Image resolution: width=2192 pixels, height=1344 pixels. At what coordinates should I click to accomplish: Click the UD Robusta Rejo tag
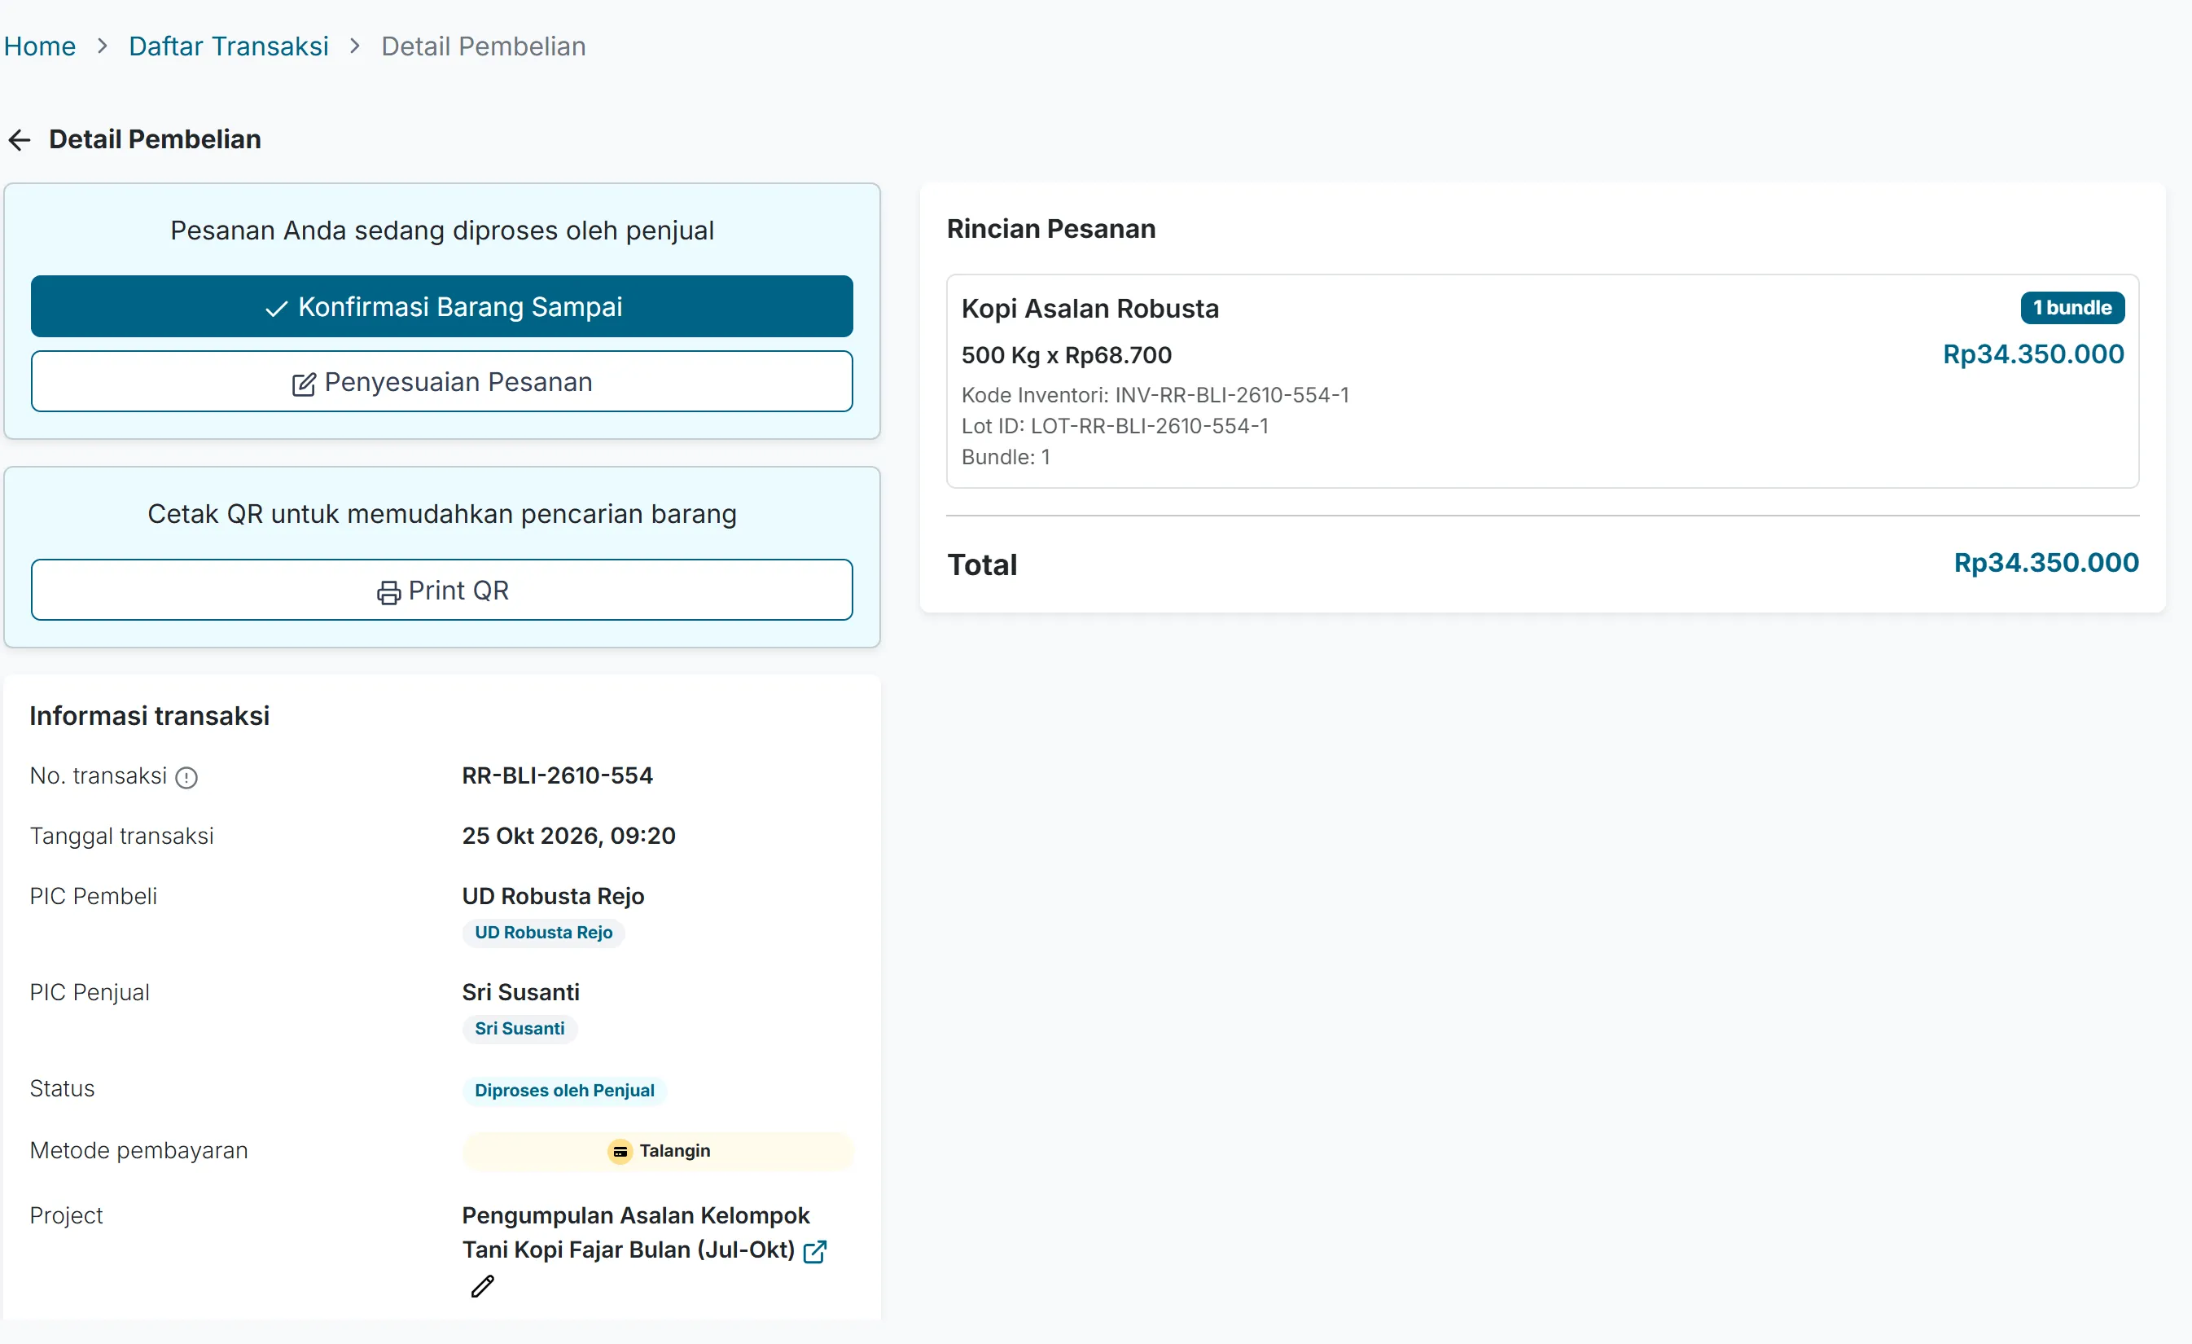coord(544,933)
